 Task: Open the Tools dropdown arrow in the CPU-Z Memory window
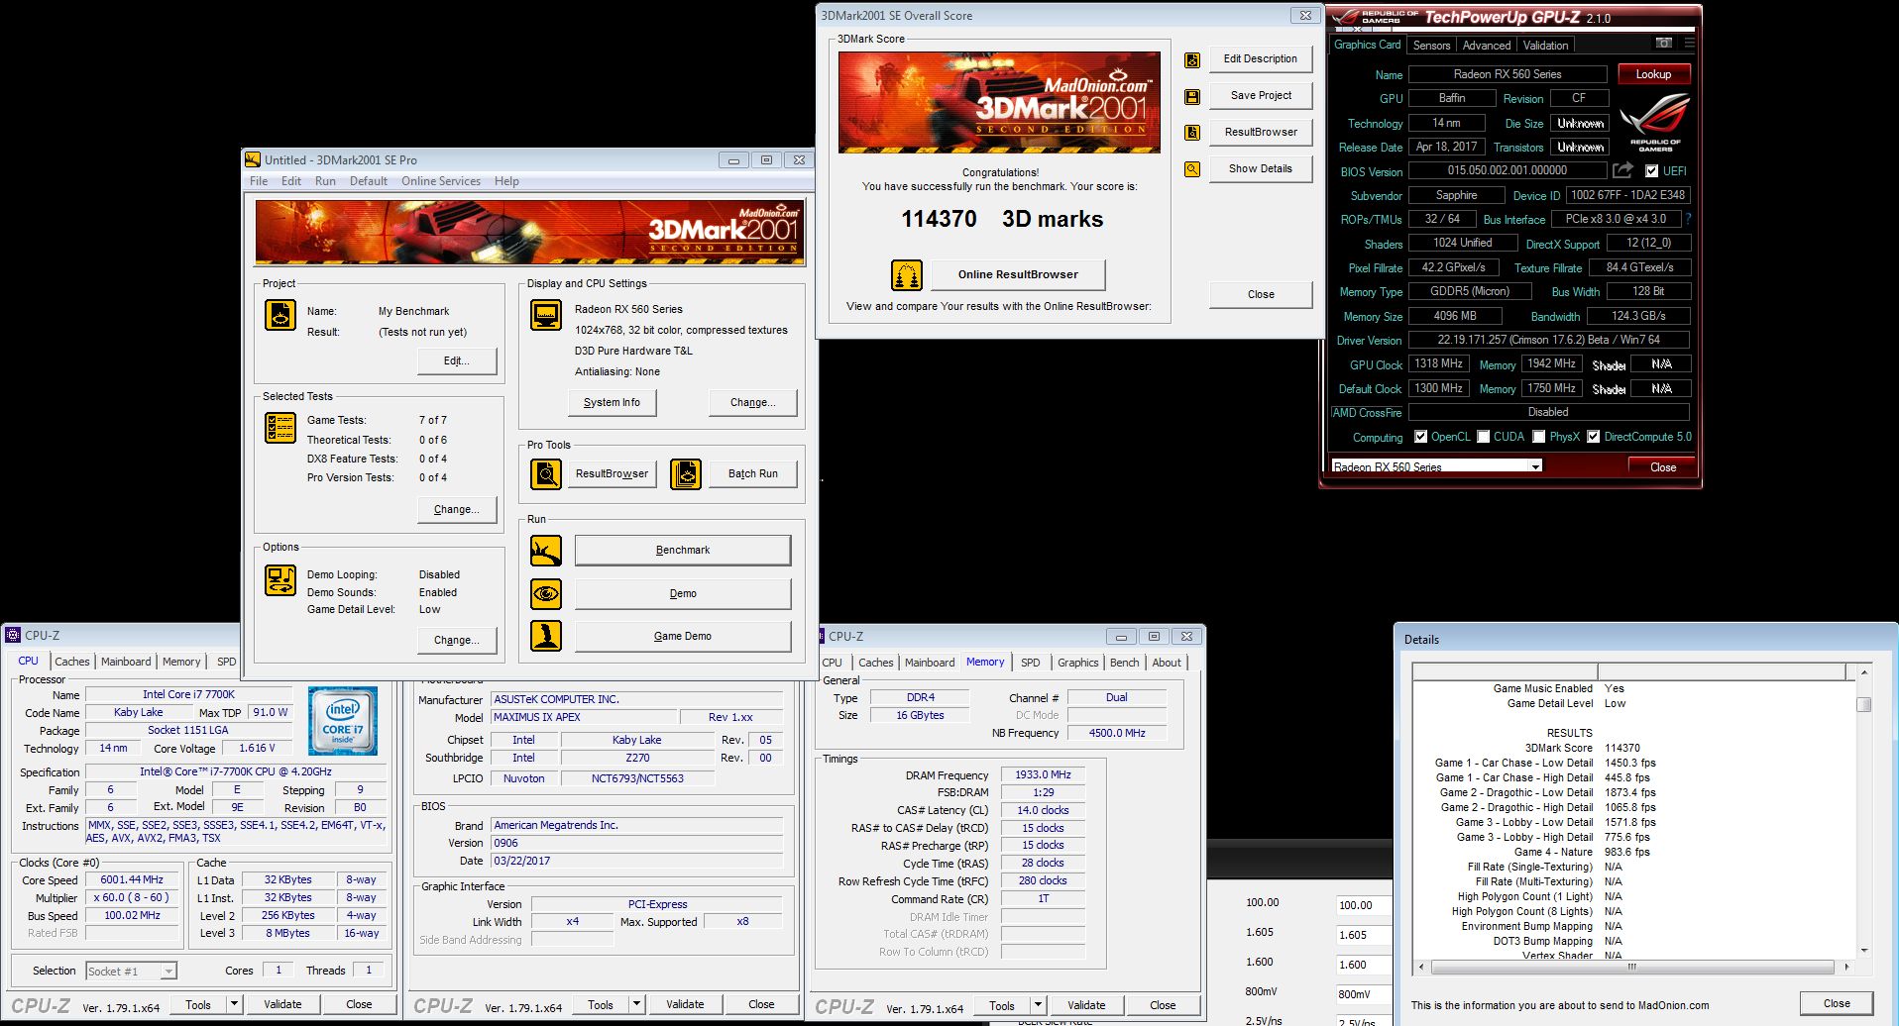tap(1038, 1005)
